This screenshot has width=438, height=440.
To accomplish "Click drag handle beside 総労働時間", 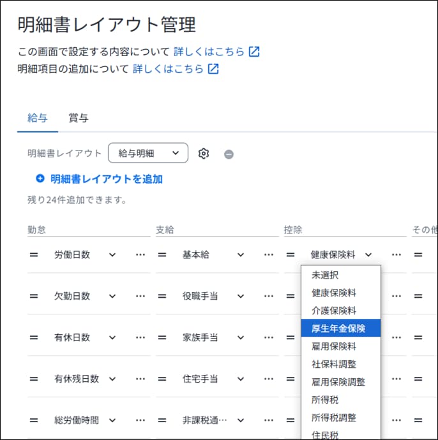I will [x=34, y=420].
